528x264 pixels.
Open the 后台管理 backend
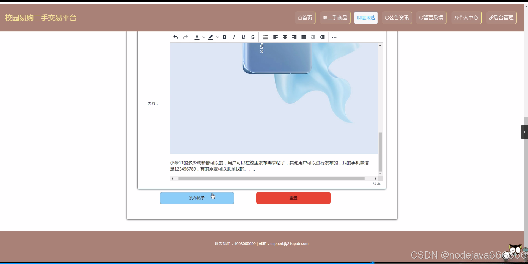pyautogui.click(x=501, y=18)
